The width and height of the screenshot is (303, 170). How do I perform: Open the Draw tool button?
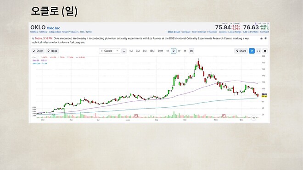pyautogui.click(x=38, y=51)
